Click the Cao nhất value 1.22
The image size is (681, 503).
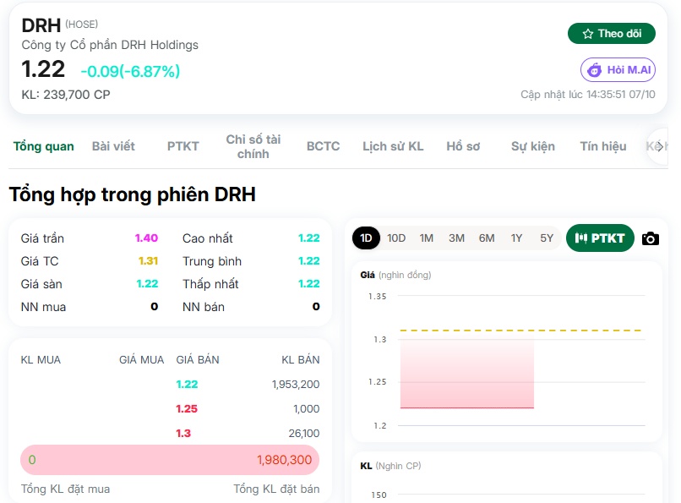(308, 238)
